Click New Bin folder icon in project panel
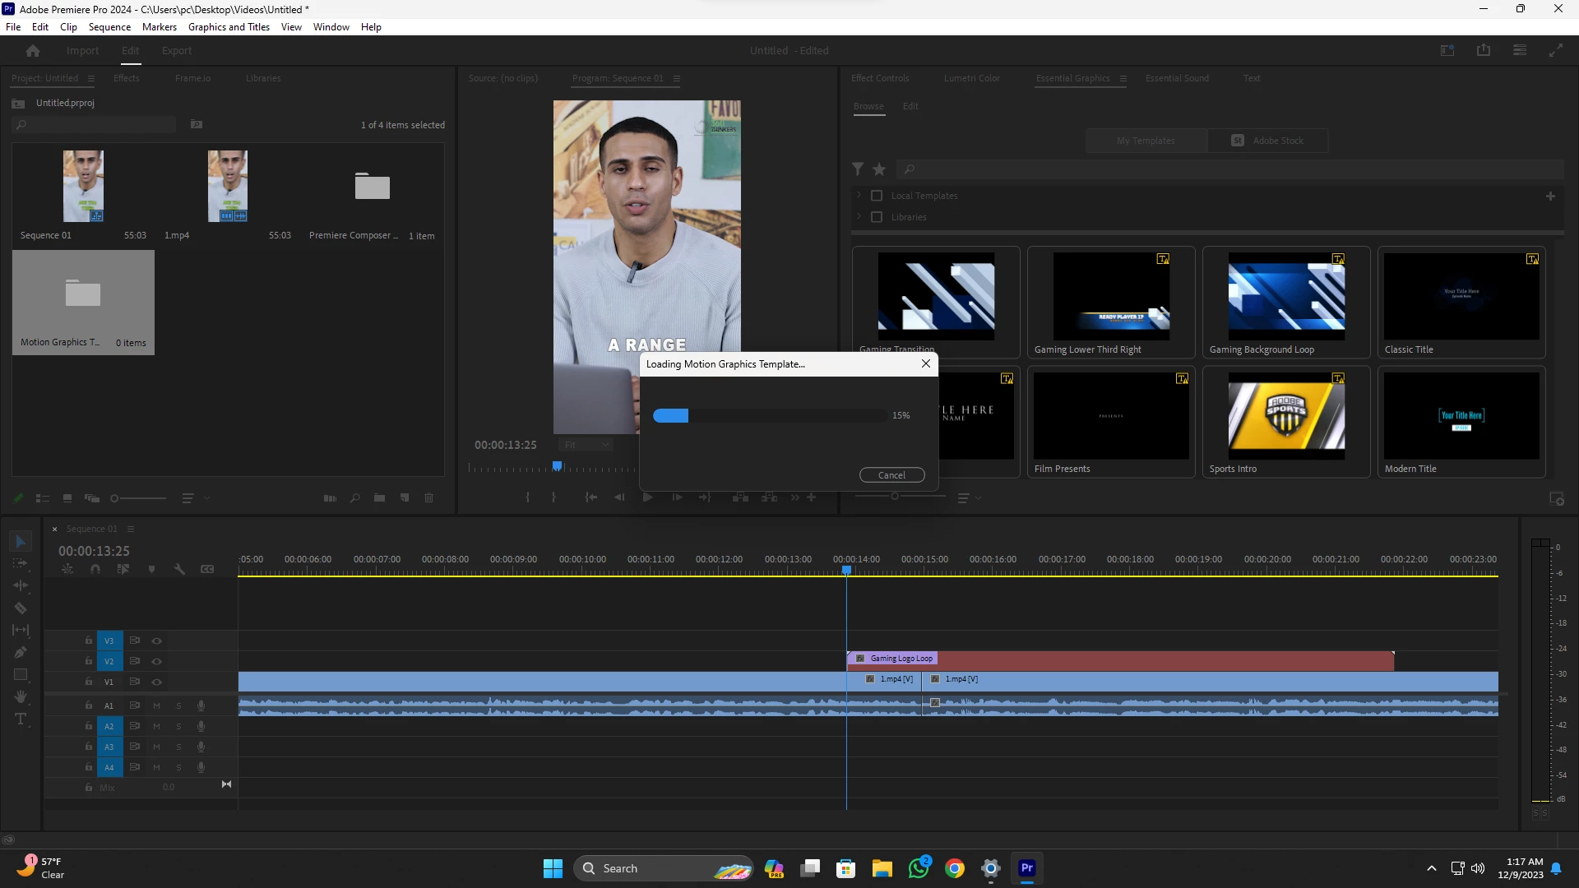1579x888 pixels. point(379,498)
